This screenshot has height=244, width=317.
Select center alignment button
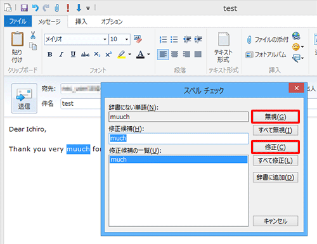point(174,55)
